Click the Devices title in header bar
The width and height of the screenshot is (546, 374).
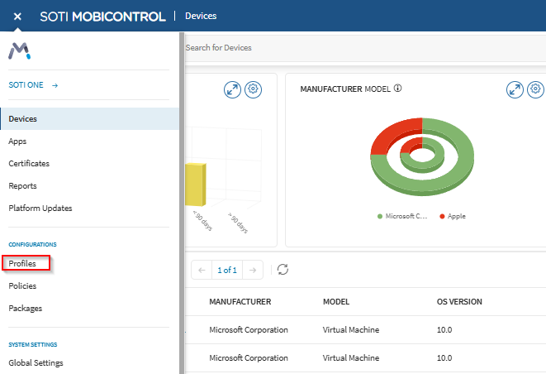pyautogui.click(x=201, y=16)
